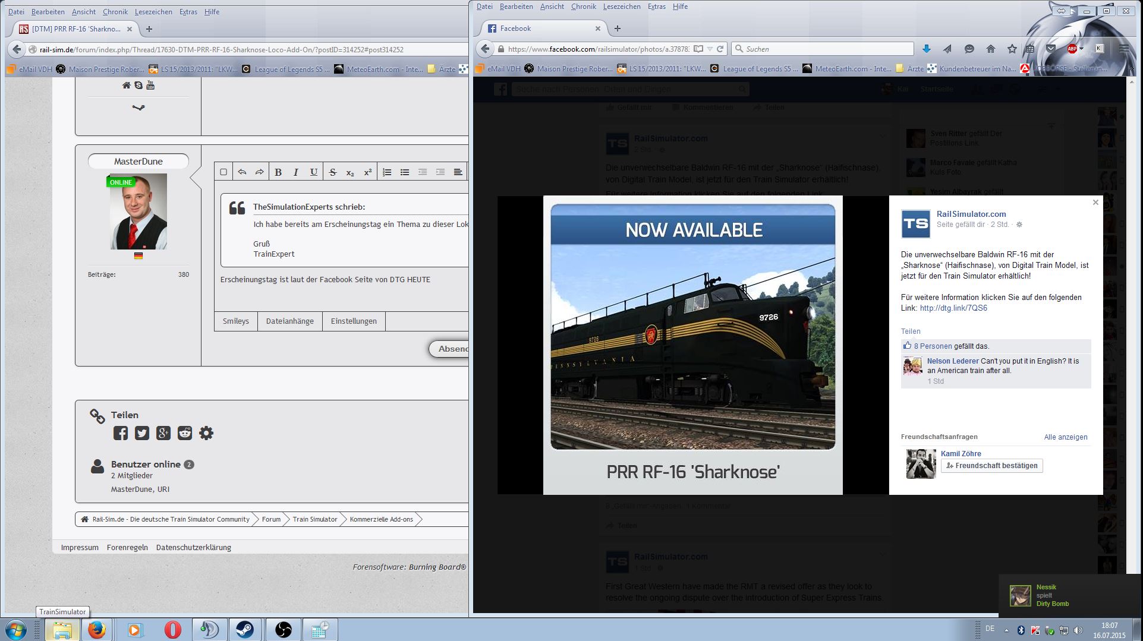This screenshot has height=641, width=1143.
Task: Open Kommerzielle Add-ons breadcrumb
Action: (x=381, y=519)
